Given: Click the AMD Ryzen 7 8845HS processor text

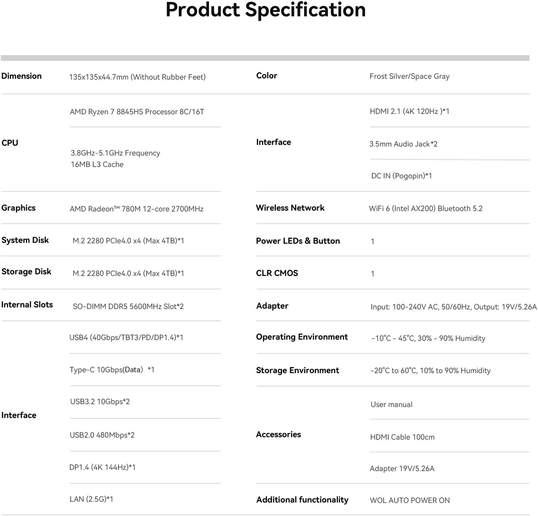Looking at the screenshot, I should [137, 112].
